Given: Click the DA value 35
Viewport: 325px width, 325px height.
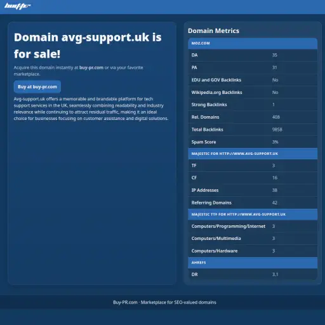Looking at the screenshot, I should click(x=275, y=55).
